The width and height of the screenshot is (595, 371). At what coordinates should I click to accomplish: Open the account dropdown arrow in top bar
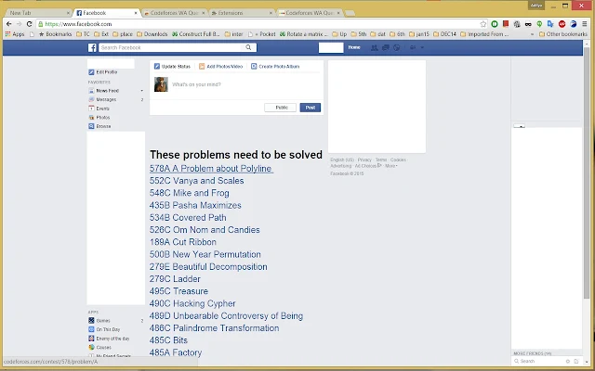point(422,47)
